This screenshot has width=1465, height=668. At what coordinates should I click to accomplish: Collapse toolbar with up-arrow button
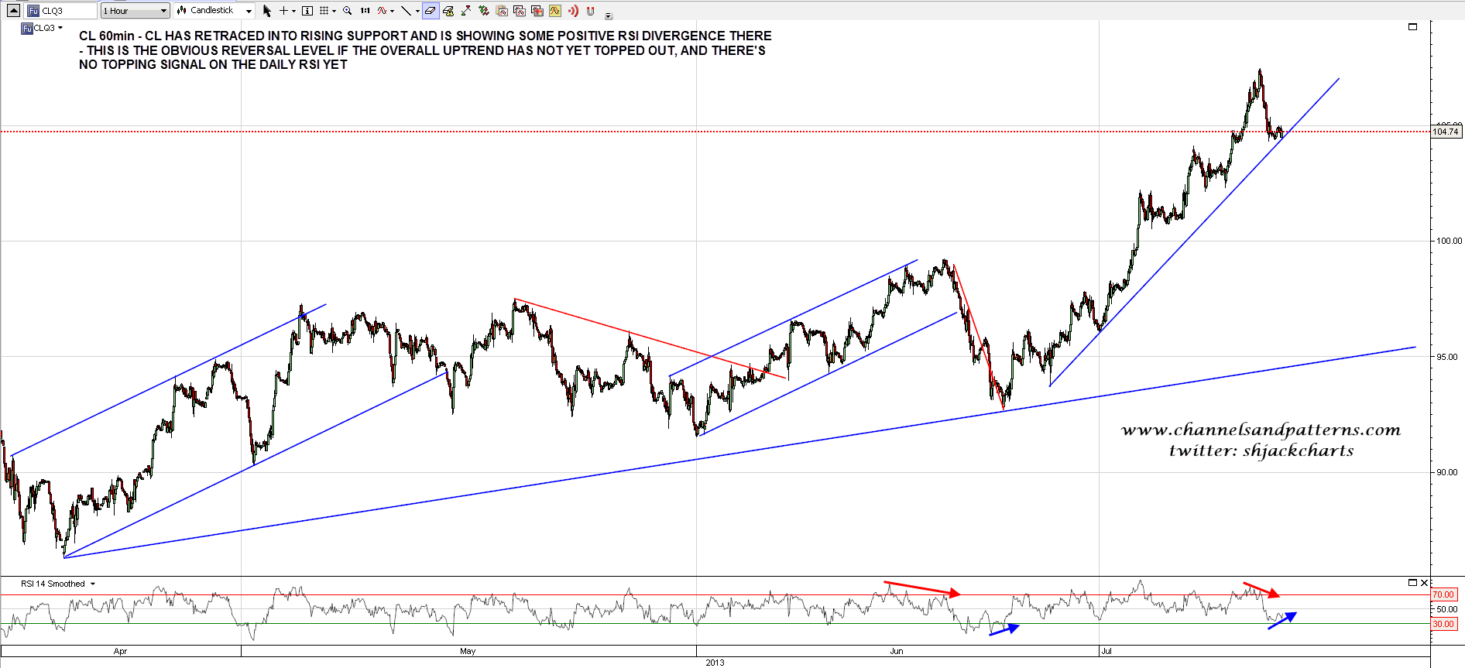(x=13, y=10)
